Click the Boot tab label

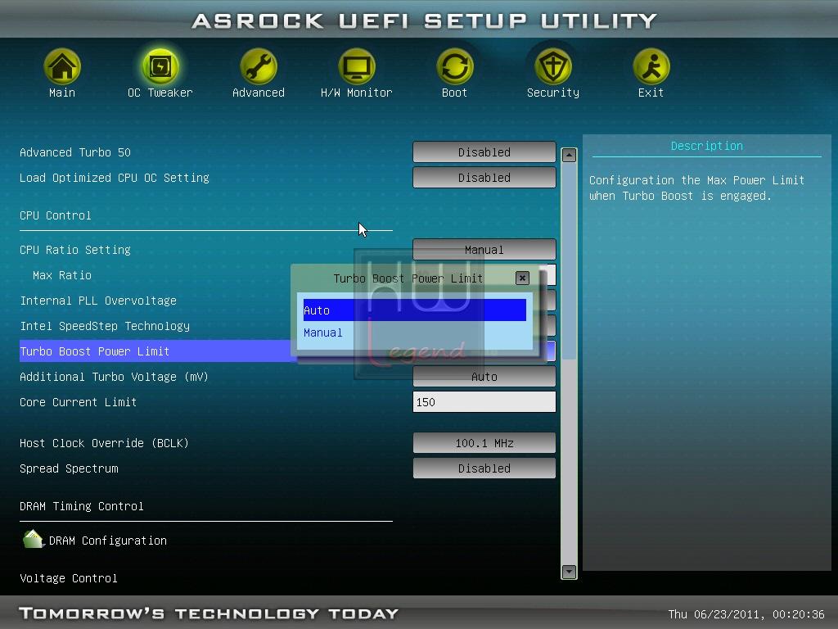click(455, 93)
